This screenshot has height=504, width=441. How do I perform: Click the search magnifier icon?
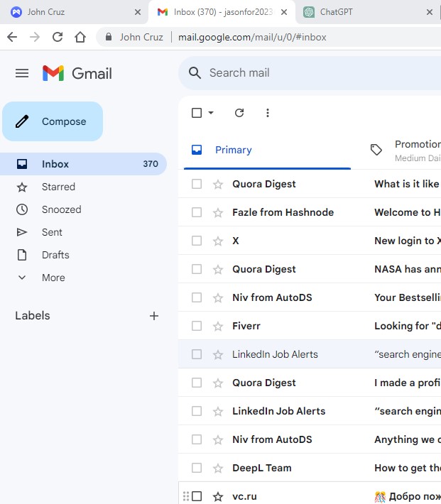[x=195, y=73]
